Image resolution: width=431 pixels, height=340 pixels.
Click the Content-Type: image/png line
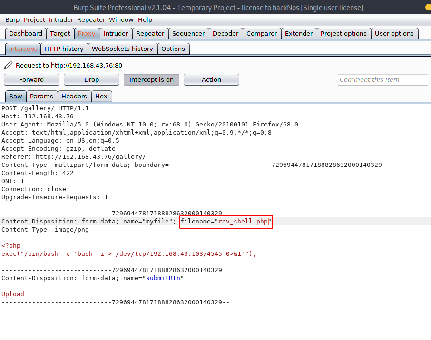(45, 230)
